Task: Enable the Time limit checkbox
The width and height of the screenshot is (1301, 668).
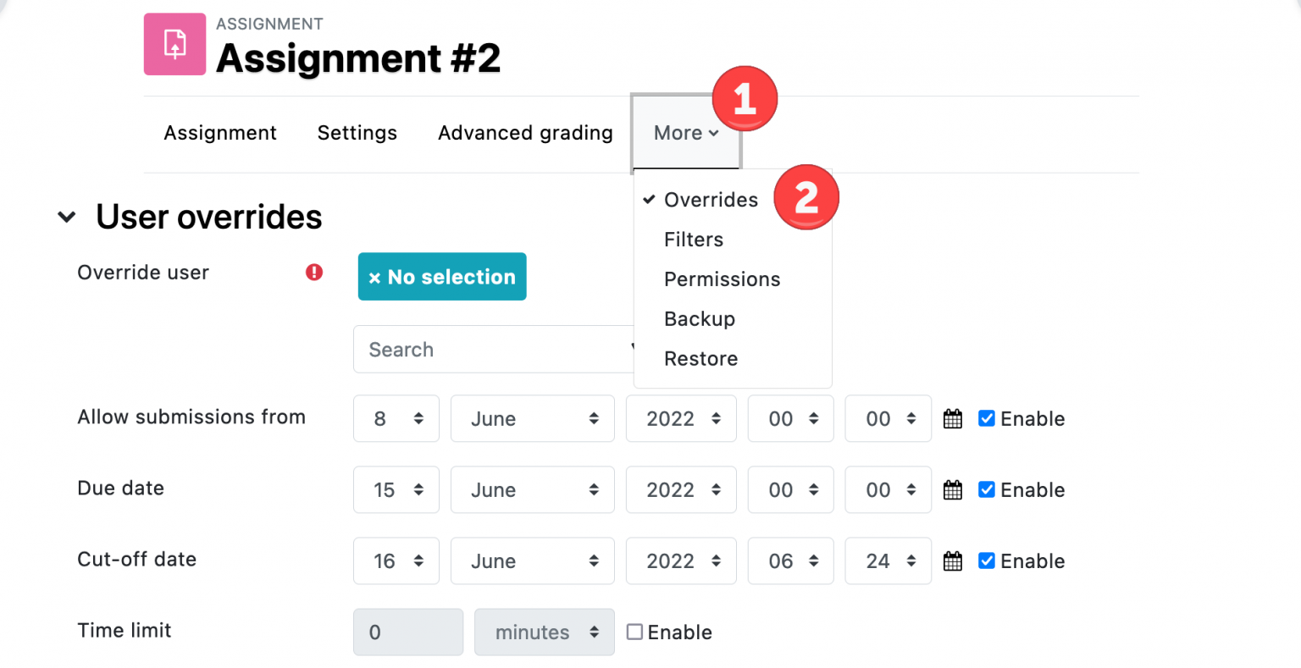Action: pos(634,632)
